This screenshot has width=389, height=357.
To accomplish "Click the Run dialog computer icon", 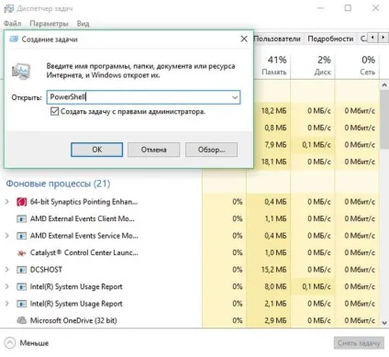I will pos(21,71).
